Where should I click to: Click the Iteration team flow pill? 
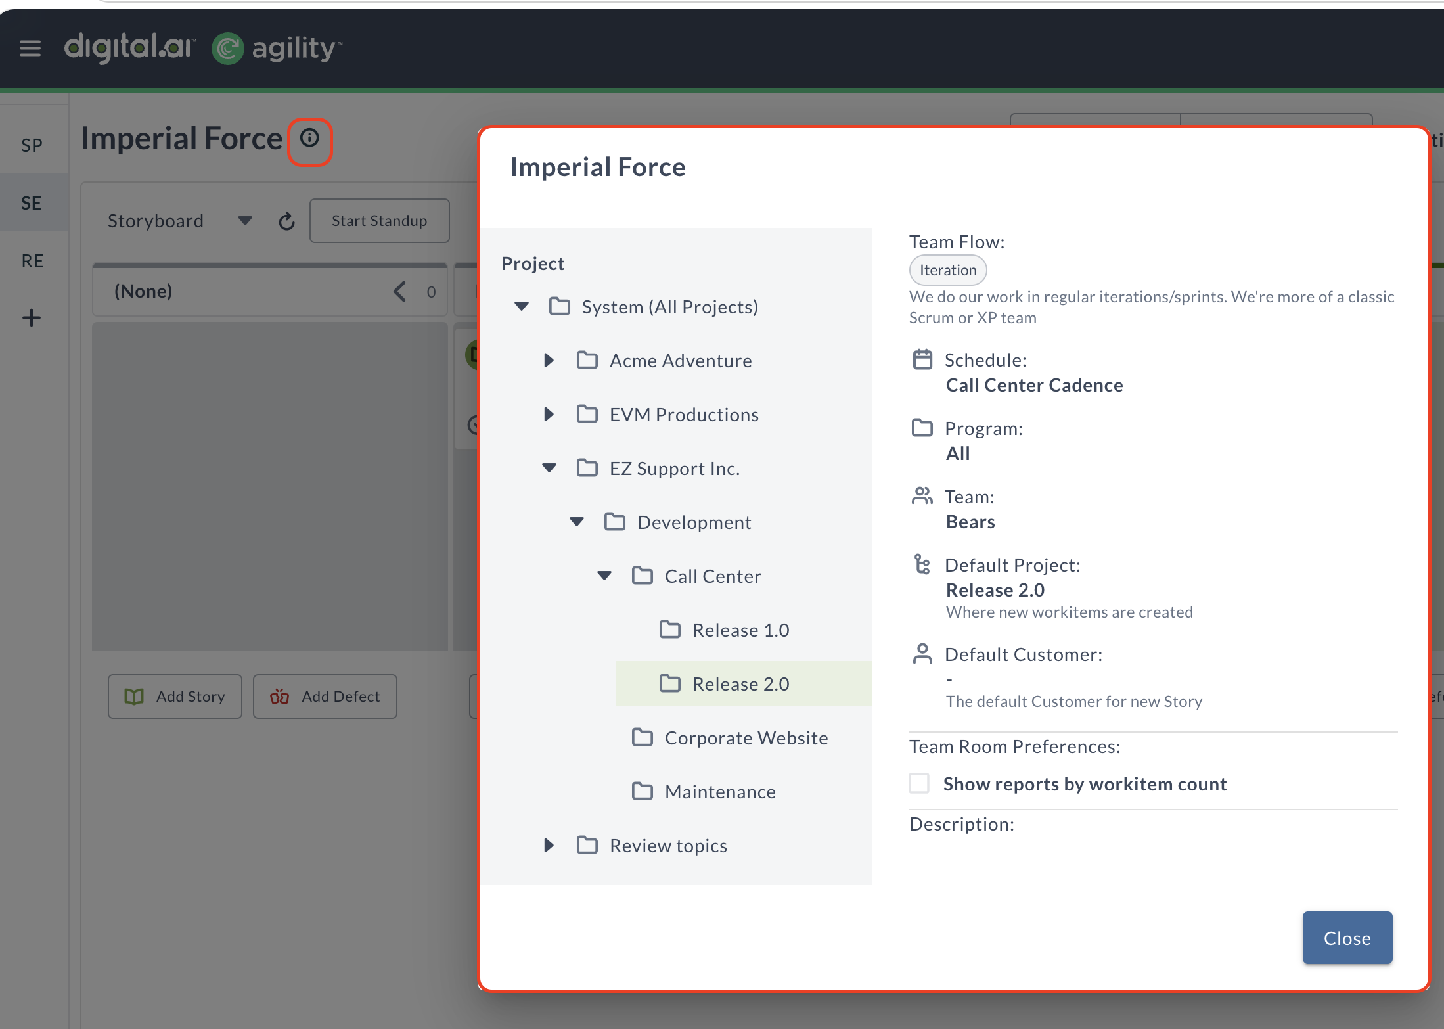[947, 270]
